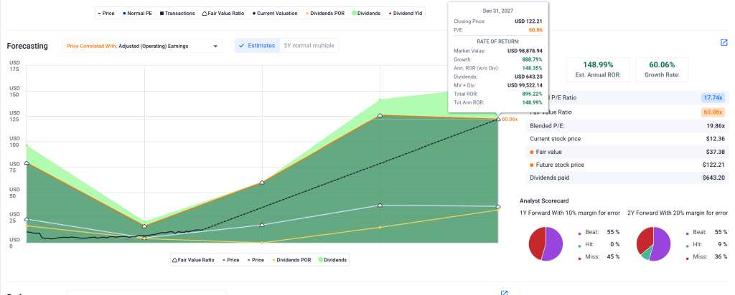Click the blue 17.74x P/E ratio badge

click(x=713, y=97)
